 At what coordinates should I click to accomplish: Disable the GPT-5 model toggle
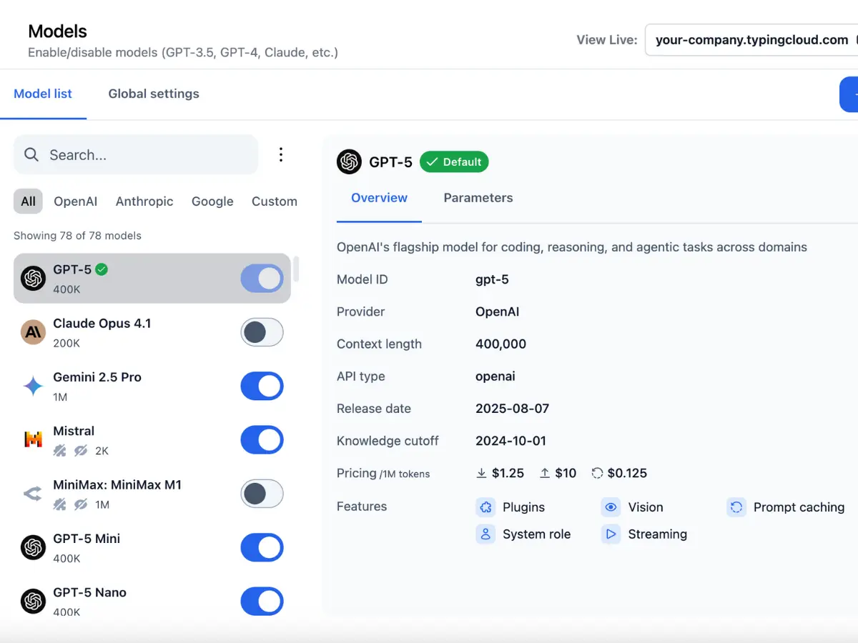coord(262,279)
